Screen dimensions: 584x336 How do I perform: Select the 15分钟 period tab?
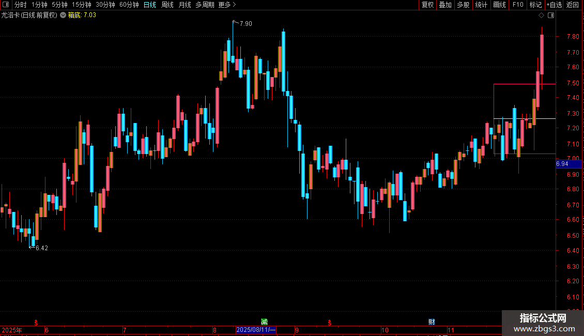coord(82,5)
